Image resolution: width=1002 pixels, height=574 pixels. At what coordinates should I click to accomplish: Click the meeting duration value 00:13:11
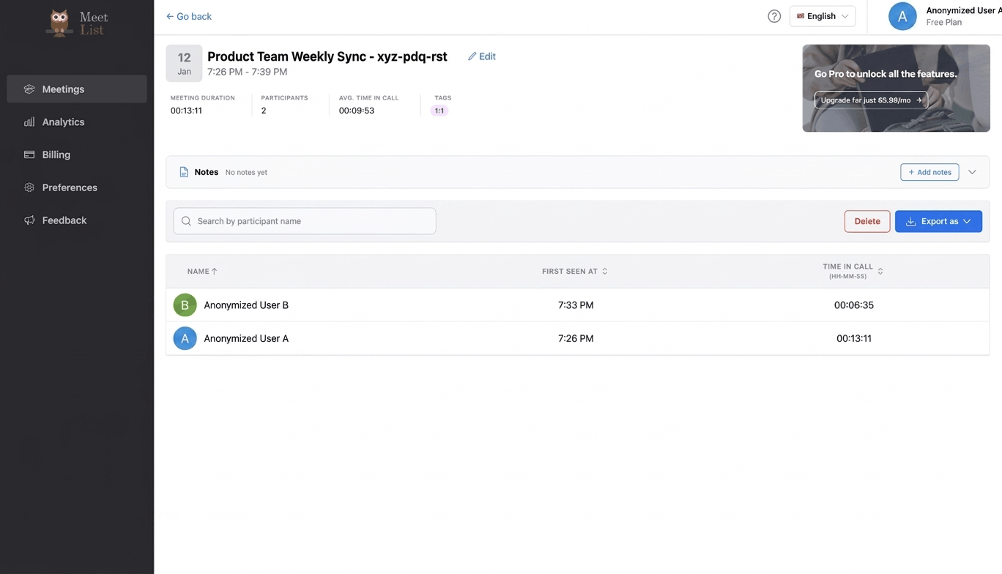point(186,111)
